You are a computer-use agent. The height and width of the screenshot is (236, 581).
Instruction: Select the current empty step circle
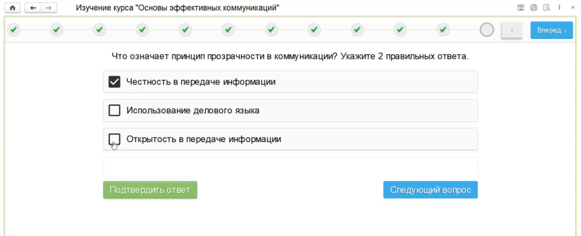point(487,30)
